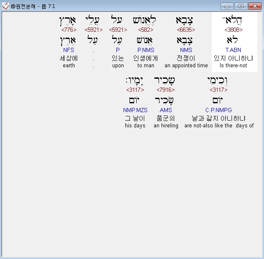The image size is (264, 259).
Task: Click Hebrew word above <3808>
Action: [232, 20]
